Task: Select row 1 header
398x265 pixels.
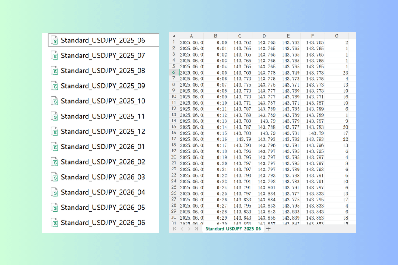Action: pos(174,42)
